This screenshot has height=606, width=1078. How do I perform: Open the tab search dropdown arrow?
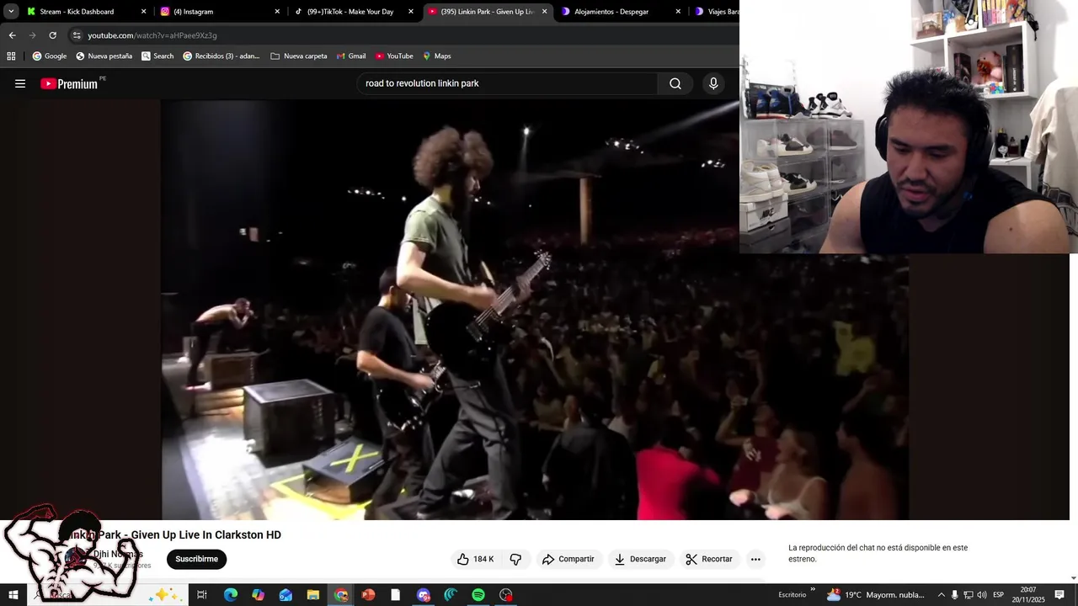tap(11, 12)
